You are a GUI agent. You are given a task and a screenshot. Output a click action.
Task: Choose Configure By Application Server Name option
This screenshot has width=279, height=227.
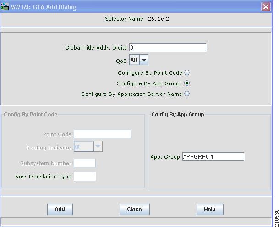coord(187,94)
